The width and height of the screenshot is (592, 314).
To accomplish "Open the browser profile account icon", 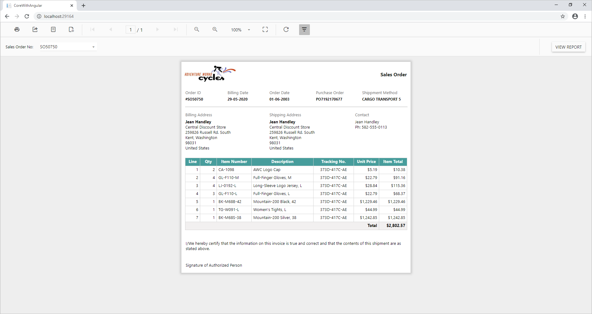I will point(575,16).
